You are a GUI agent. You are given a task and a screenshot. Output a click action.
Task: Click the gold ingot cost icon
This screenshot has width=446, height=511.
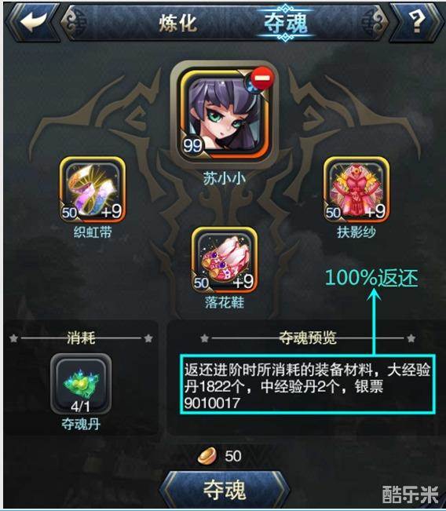207,455
